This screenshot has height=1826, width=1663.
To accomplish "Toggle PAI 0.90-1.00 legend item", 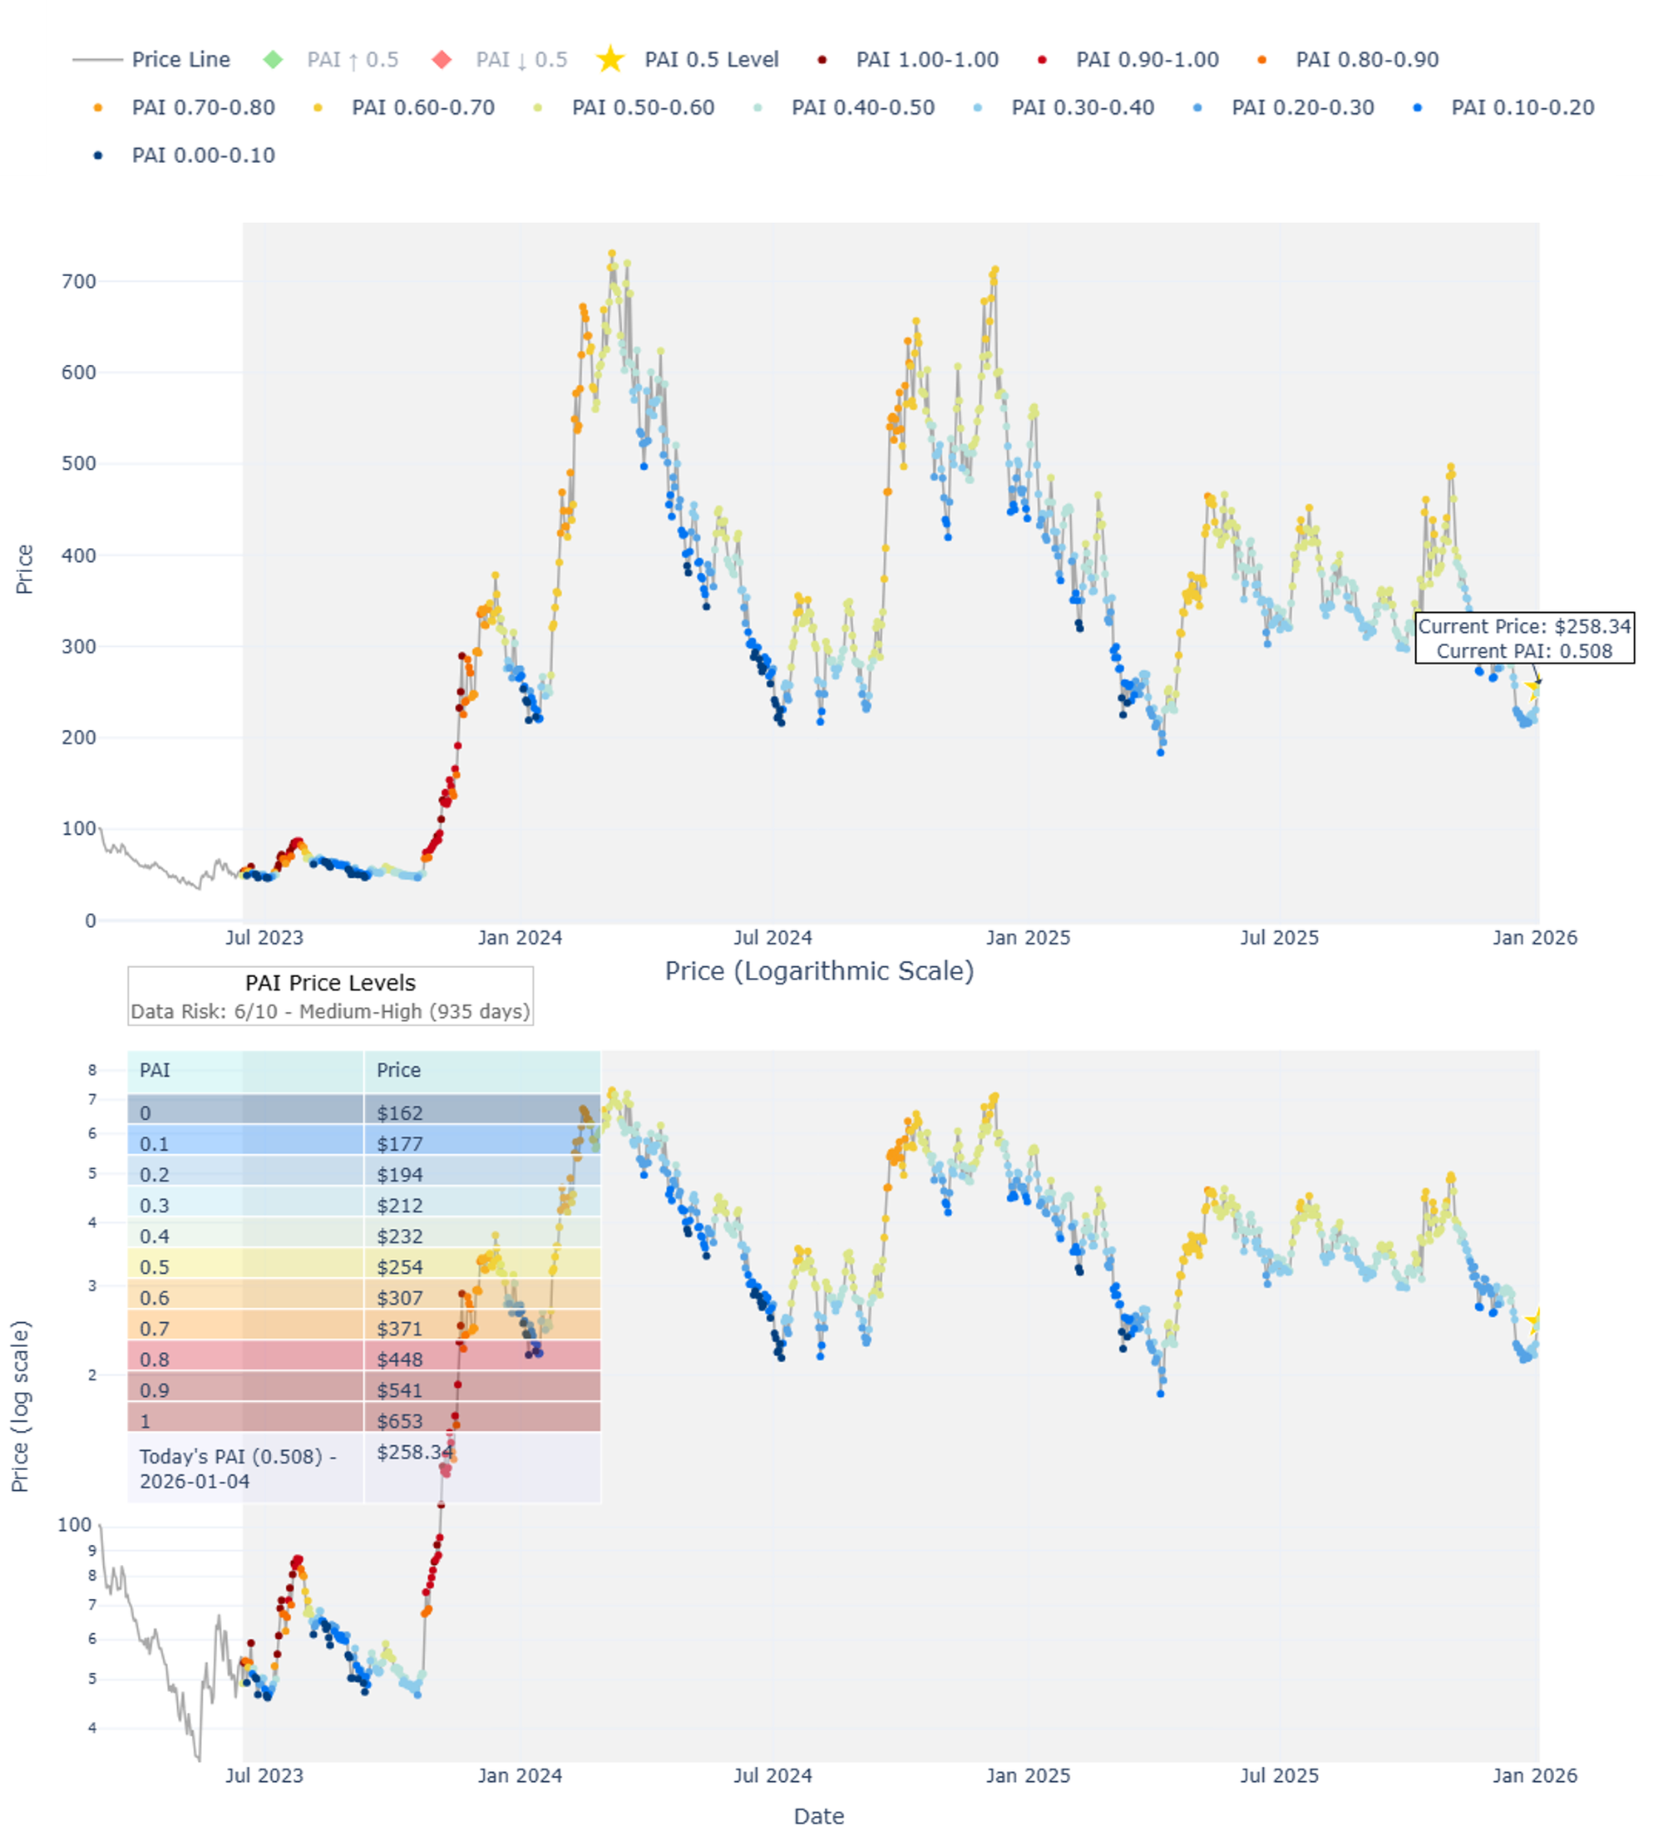I will tap(1146, 60).
